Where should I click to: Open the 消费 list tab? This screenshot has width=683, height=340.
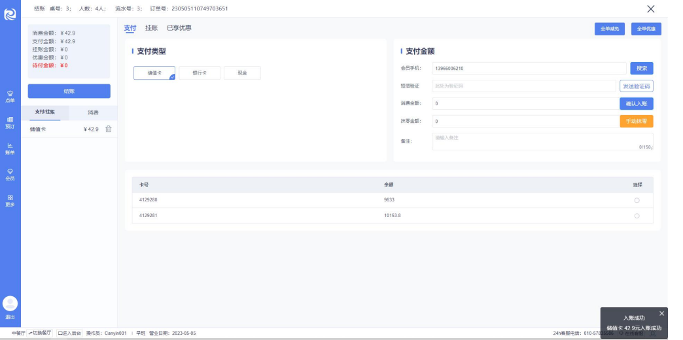[93, 112]
